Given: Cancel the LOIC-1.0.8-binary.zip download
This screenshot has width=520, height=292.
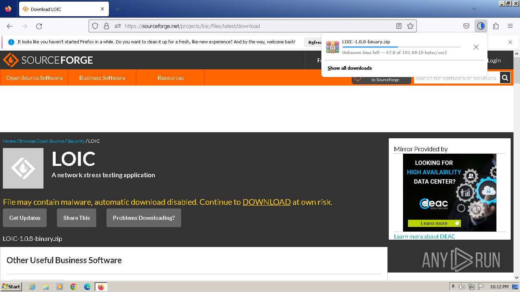Looking at the screenshot, I should click(x=476, y=47).
